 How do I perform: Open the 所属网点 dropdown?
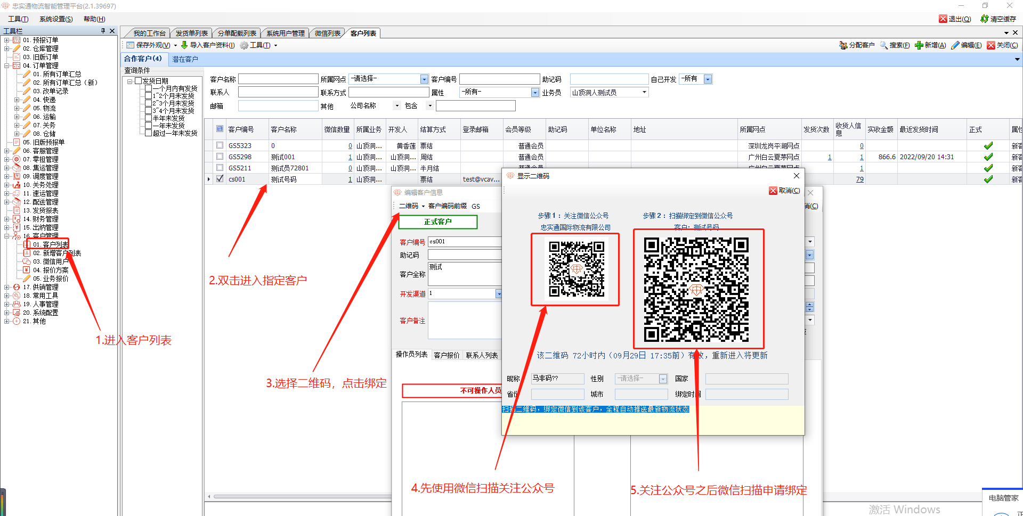[x=424, y=79]
